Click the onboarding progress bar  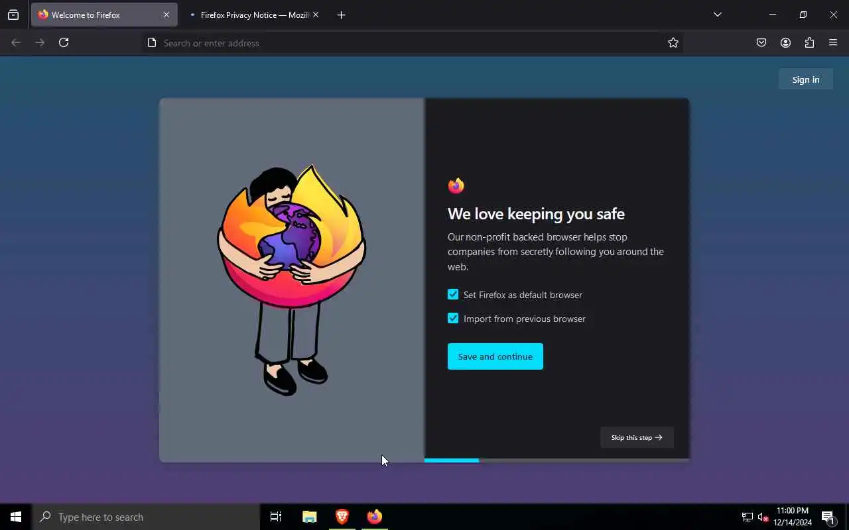[556, 460]
